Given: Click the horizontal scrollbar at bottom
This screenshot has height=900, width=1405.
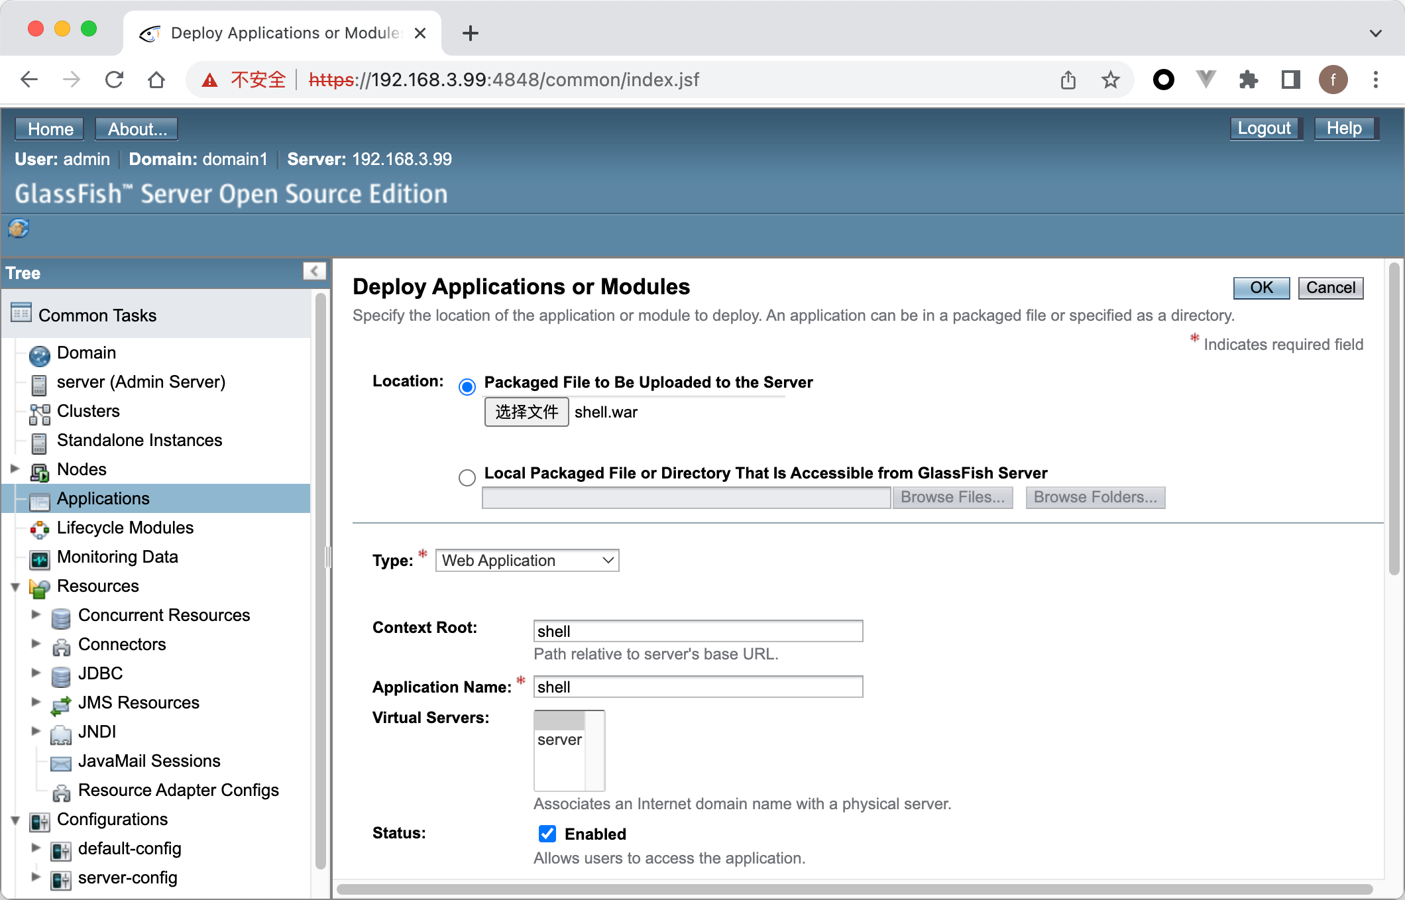Looking at the screenshot, I should (x=854, y=889).
